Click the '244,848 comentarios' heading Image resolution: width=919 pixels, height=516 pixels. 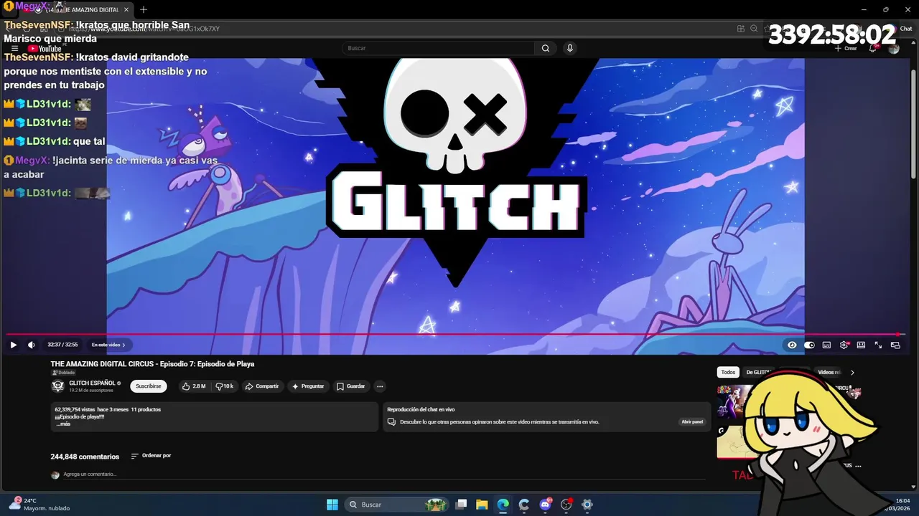[85, 457]
